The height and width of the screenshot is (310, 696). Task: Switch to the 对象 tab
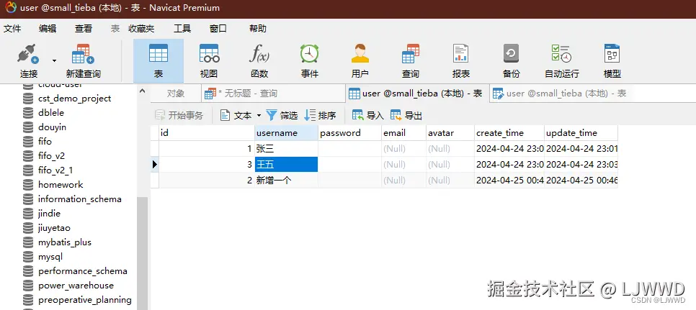[176, 94]
